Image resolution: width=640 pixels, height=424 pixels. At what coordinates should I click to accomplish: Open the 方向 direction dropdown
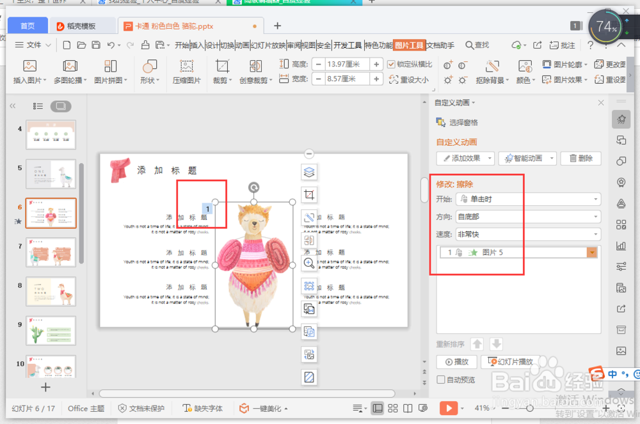click(528, 217)
